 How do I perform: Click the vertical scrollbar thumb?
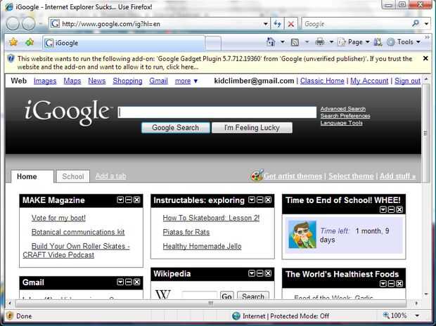(x=425, y=133)
